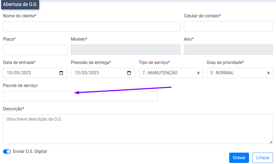
Task: Click Limpar to clear the form
Action: point(262,157)
